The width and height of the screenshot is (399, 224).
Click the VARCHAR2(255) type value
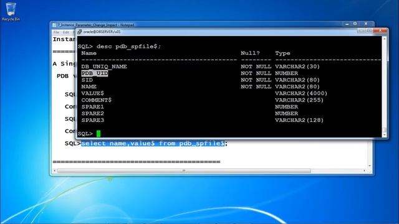(299, 100)
